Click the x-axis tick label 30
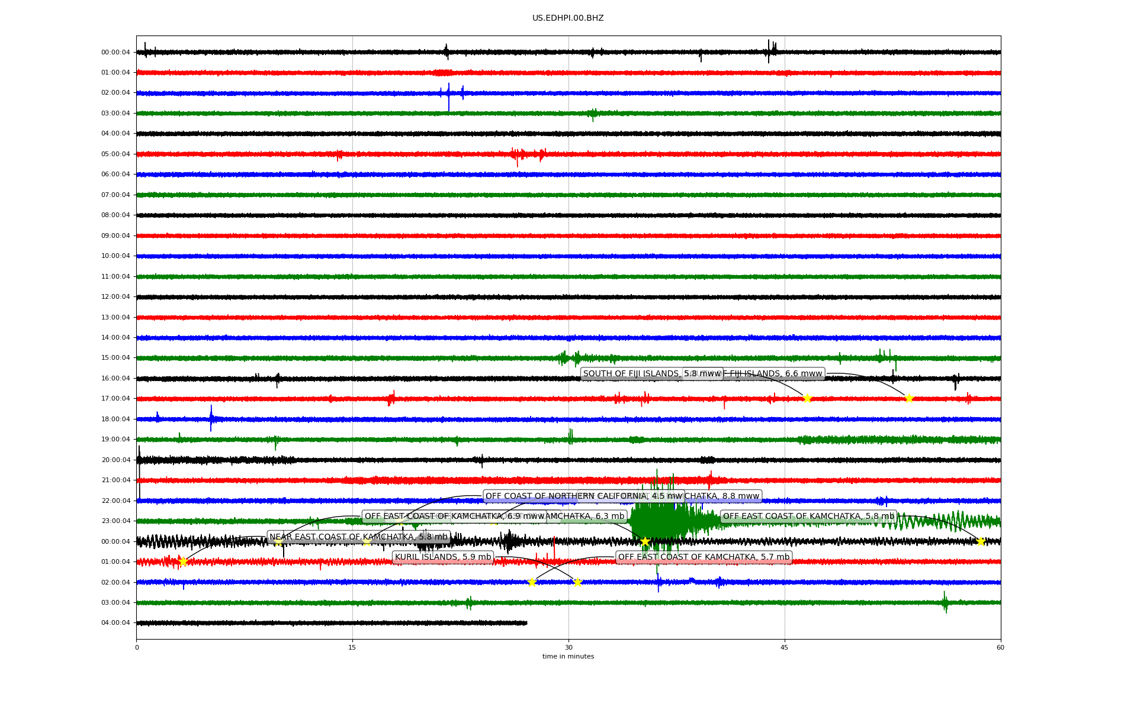The width and height of the screenshot is (1137, 710). 568,647
